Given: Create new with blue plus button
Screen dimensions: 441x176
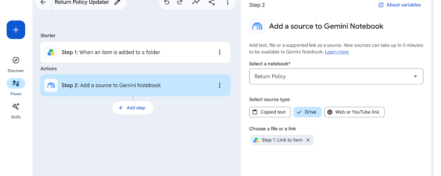Looking at the screenshot, I should (16, 30).
